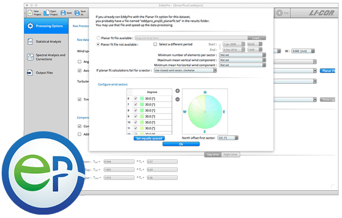Adjust Start time 00:00 stepper
This screenshot has height=218, width=342.
pos(260,44)
